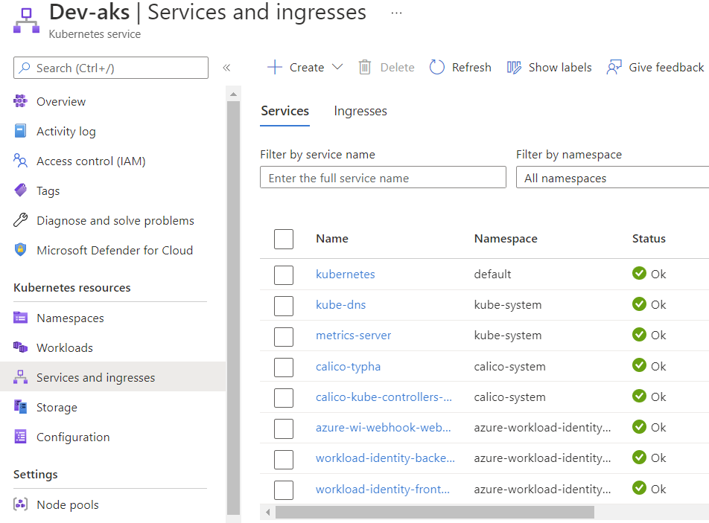This screenshot has width=709, height=523.
Task: Click the Delete trash can icon
Action: click(364, 67)
